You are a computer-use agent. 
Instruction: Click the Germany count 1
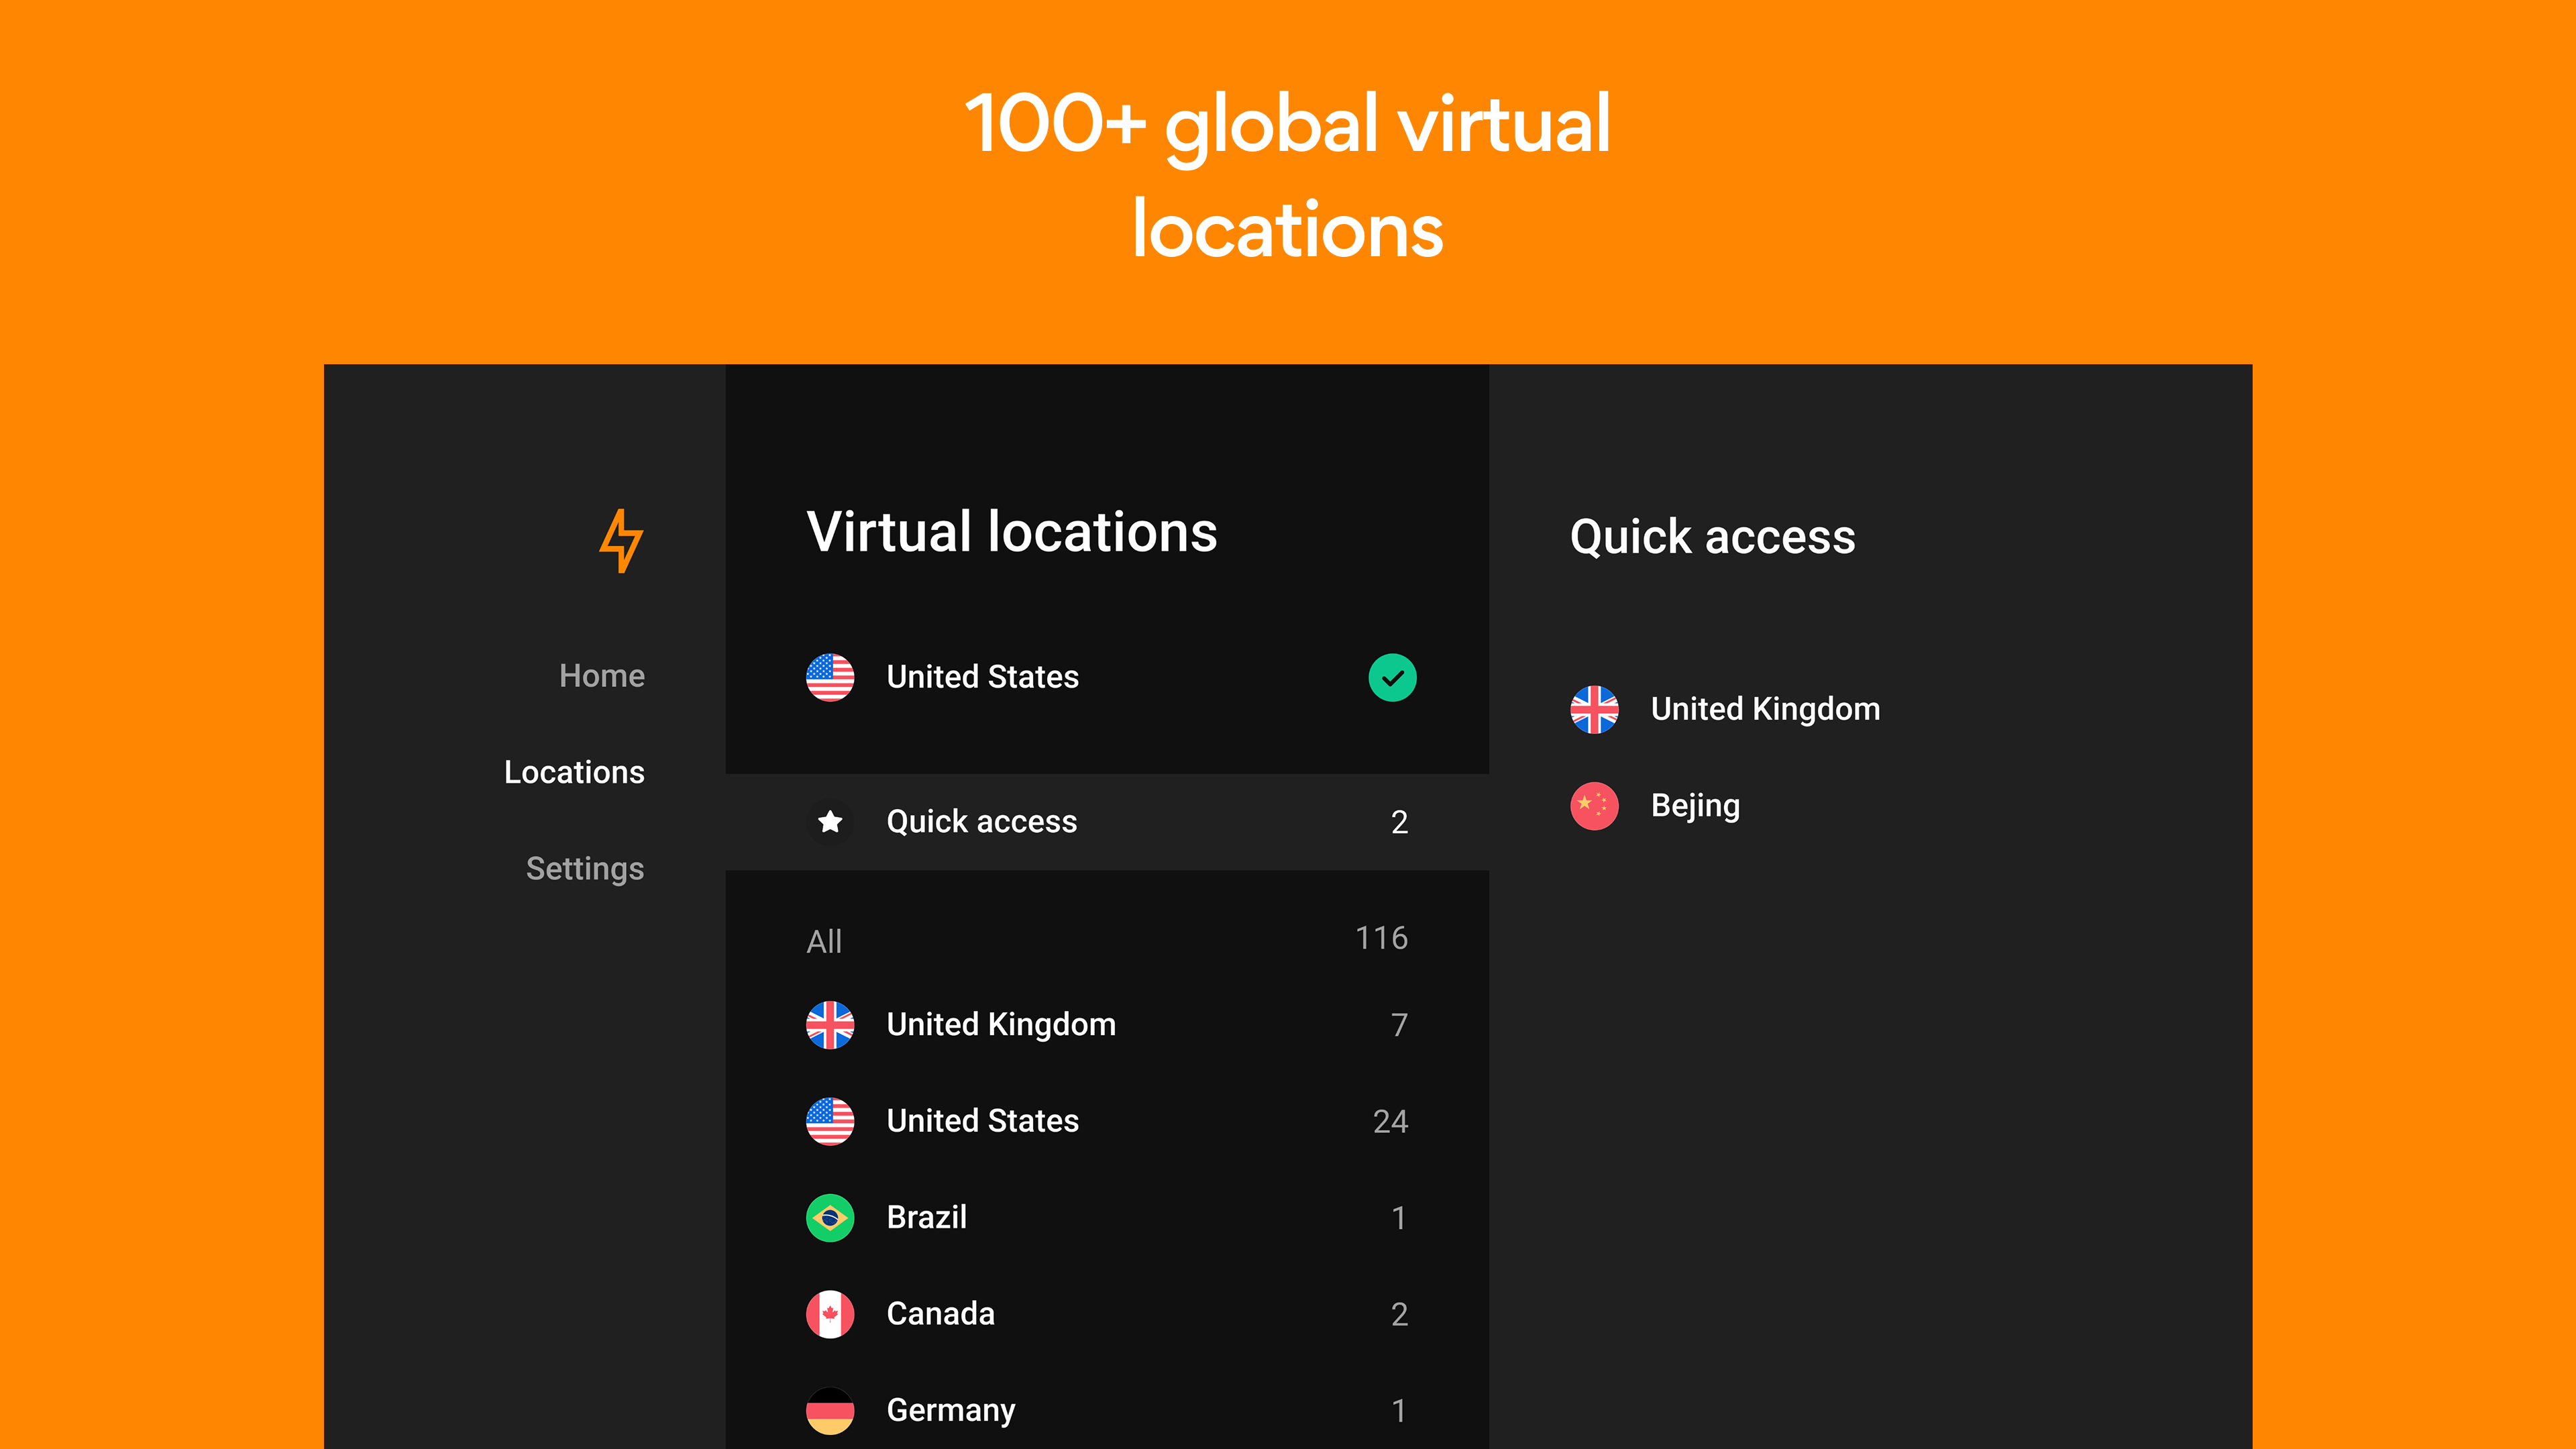(1399, 1411)
